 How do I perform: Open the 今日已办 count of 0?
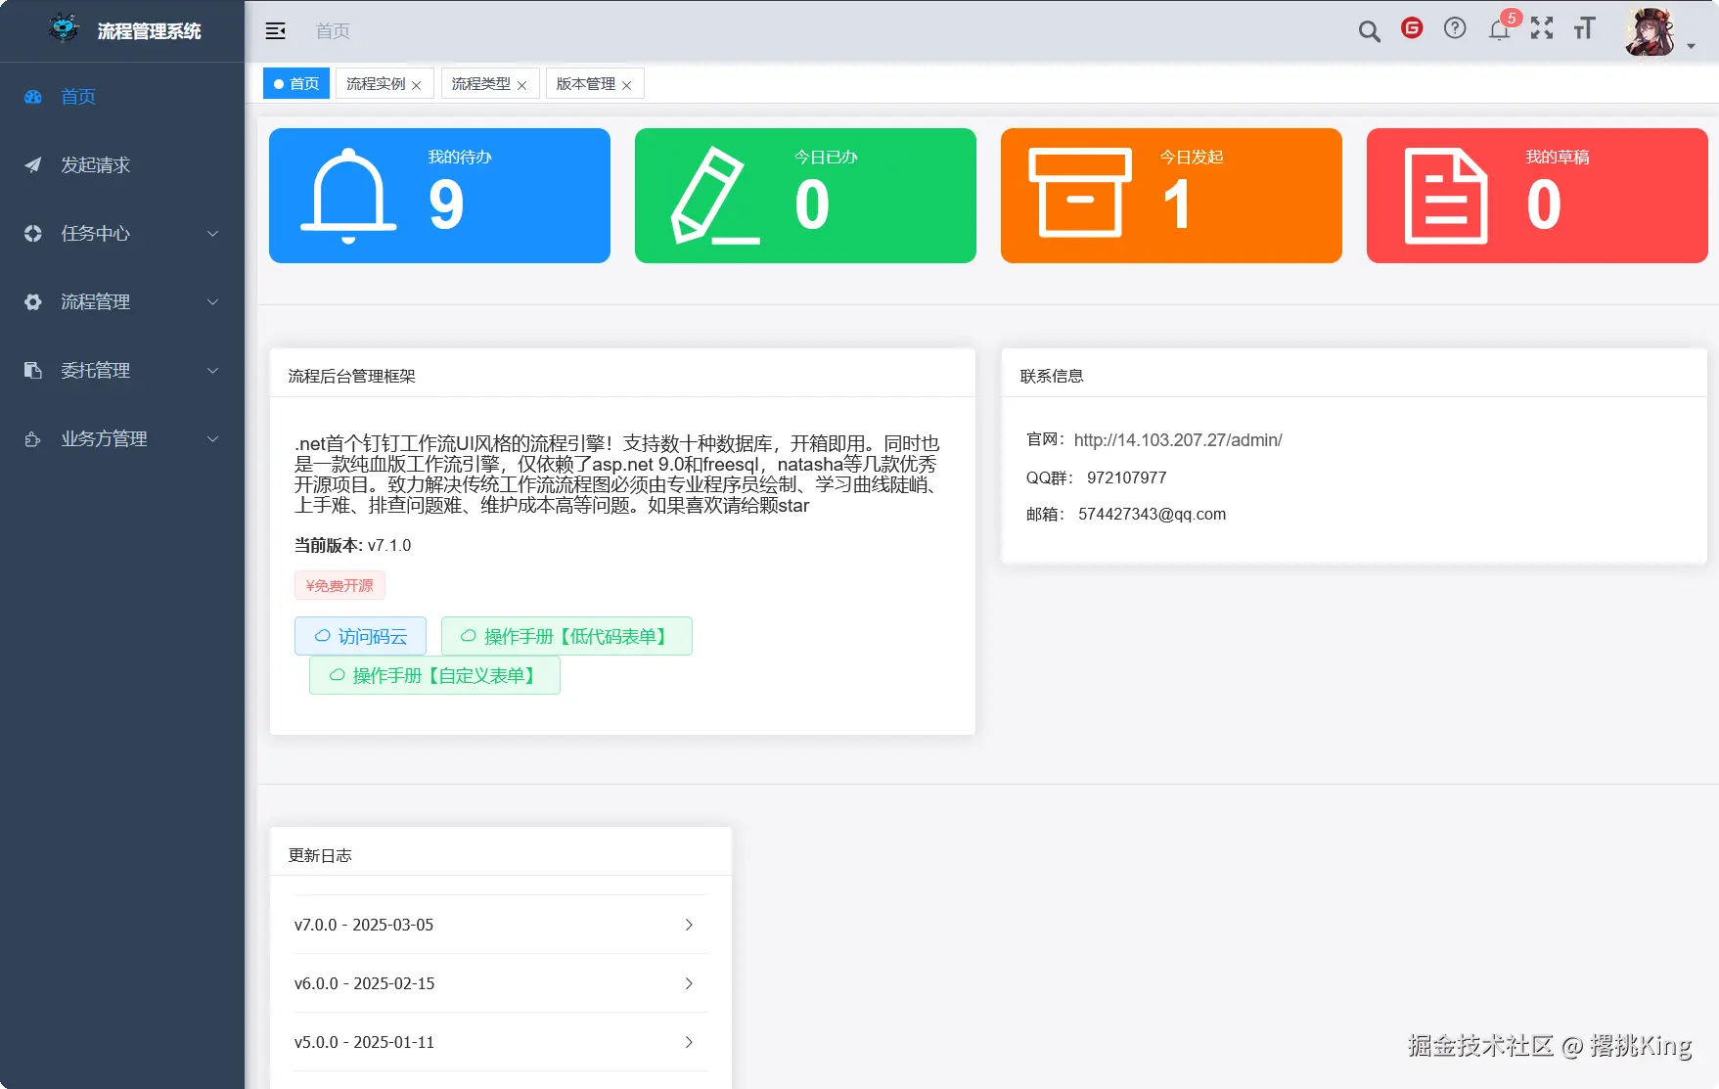(812, 204)
